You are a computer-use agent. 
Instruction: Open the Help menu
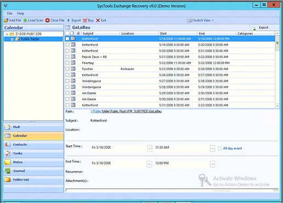pyautogui.click(x=21, y=13)
